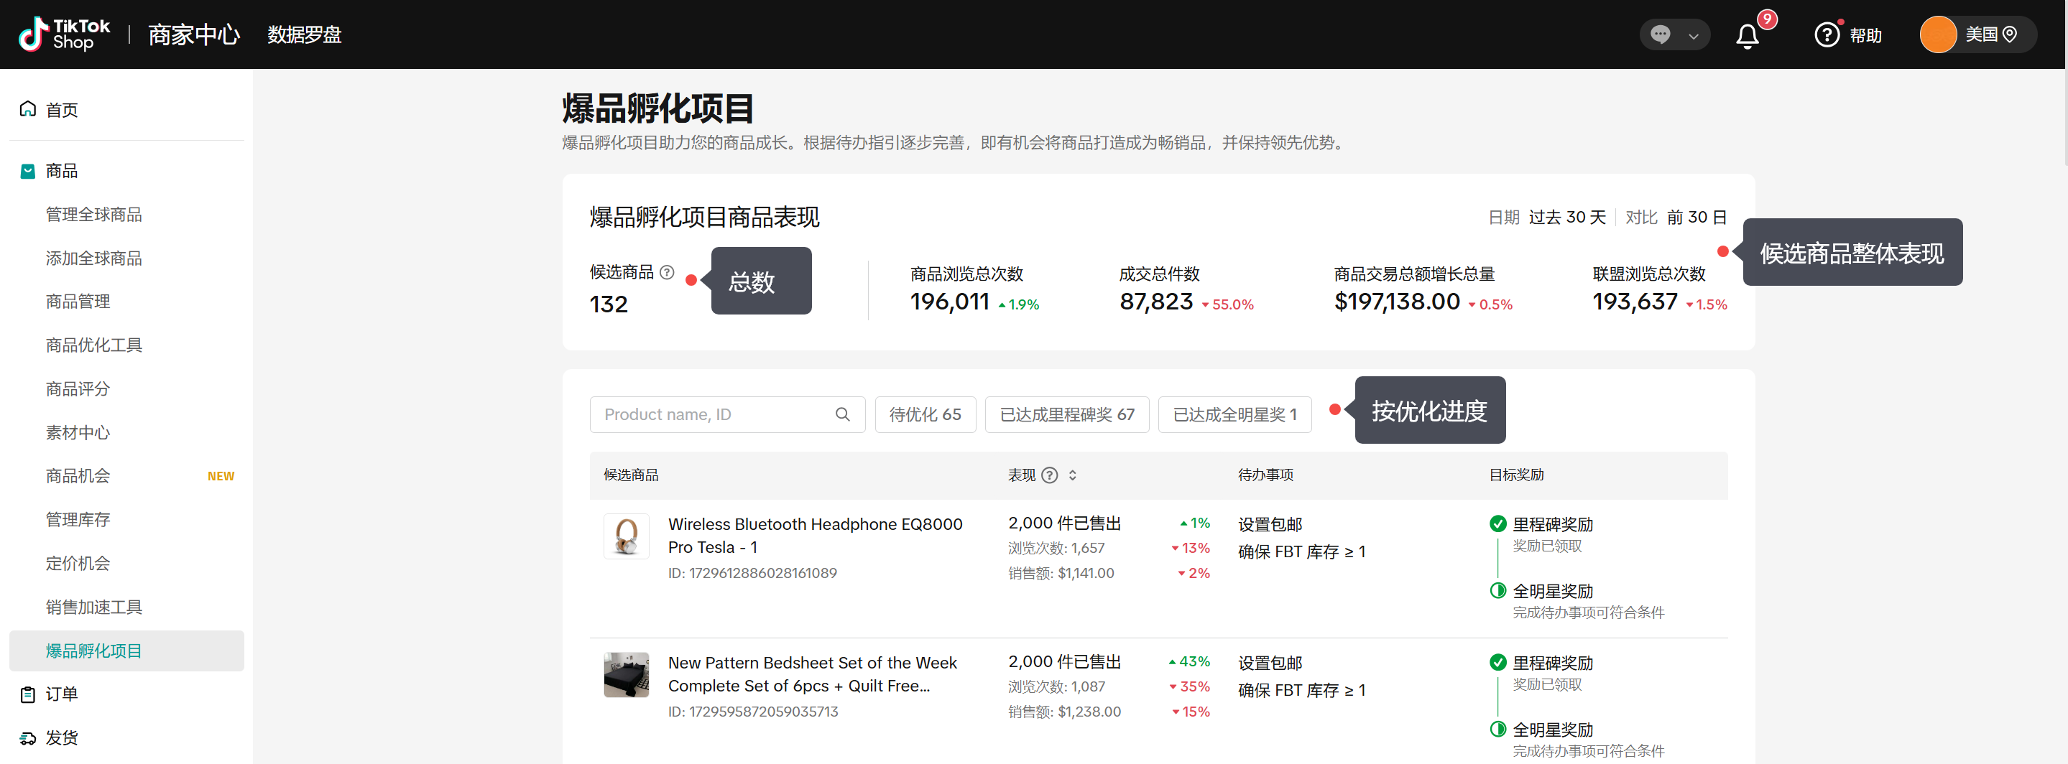2068x764 pixels.
Task: Open 定价机会 in sidebar
Action: click(78, 564)
